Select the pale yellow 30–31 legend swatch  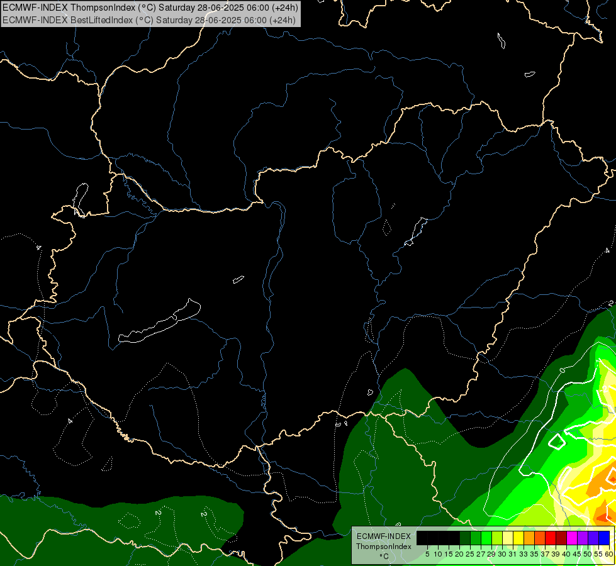[508, 538]
